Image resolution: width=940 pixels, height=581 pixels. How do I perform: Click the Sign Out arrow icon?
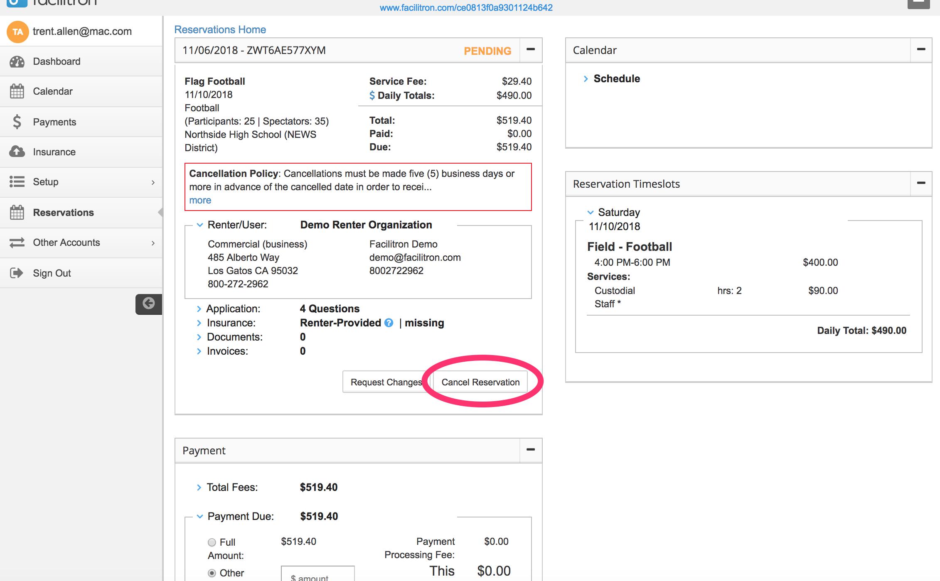coord(17,273)
